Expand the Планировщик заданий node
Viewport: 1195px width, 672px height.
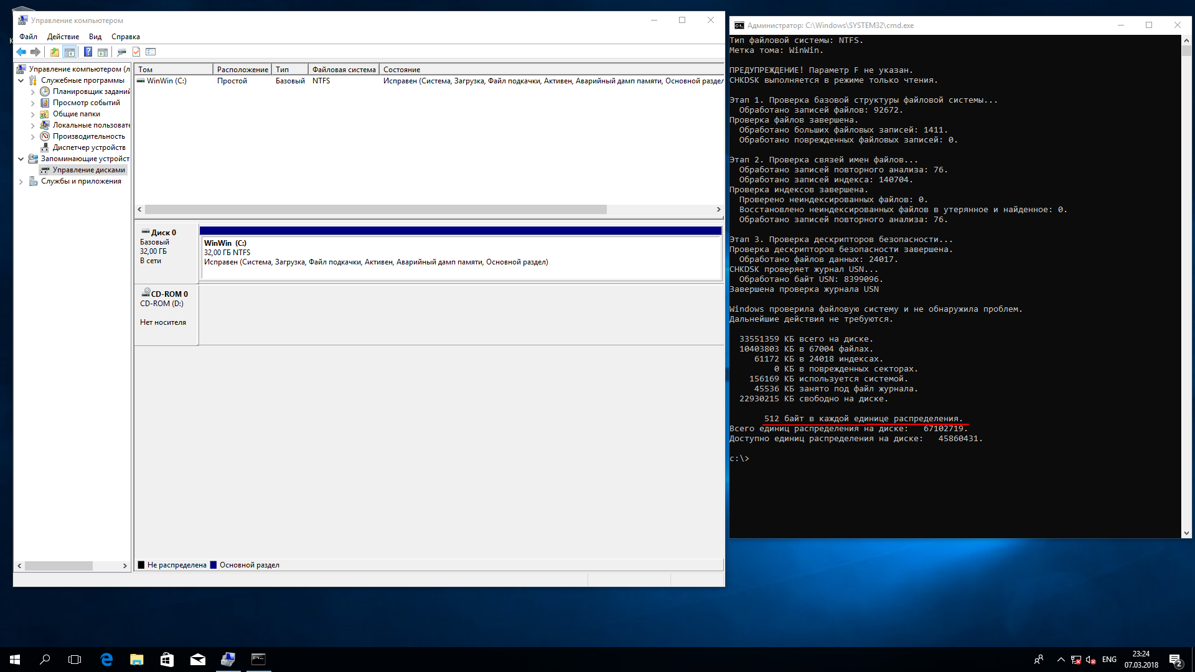pyautogui.click(x=32, y=92)
